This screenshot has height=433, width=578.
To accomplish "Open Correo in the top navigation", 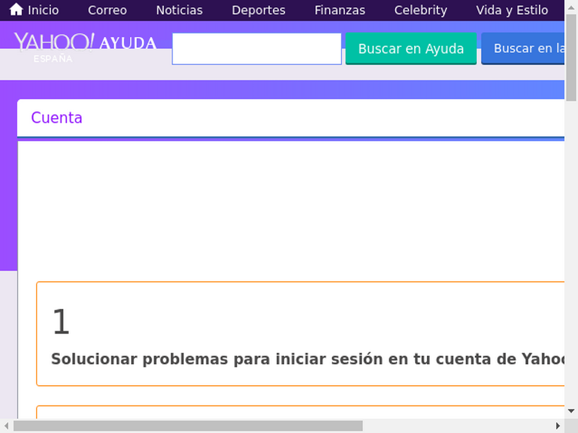I will click(107, 10).
